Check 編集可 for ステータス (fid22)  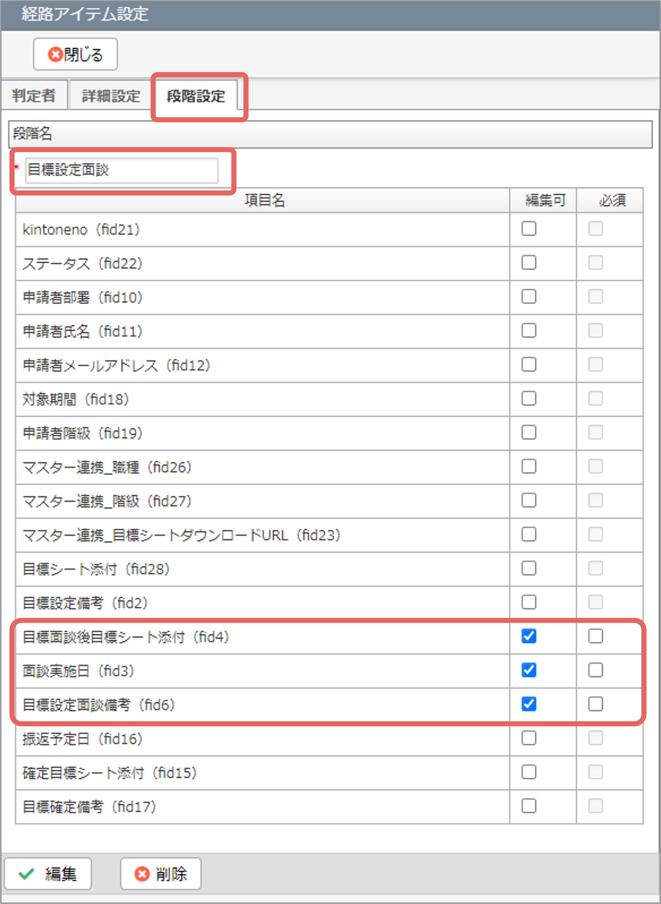coord(529,262)
